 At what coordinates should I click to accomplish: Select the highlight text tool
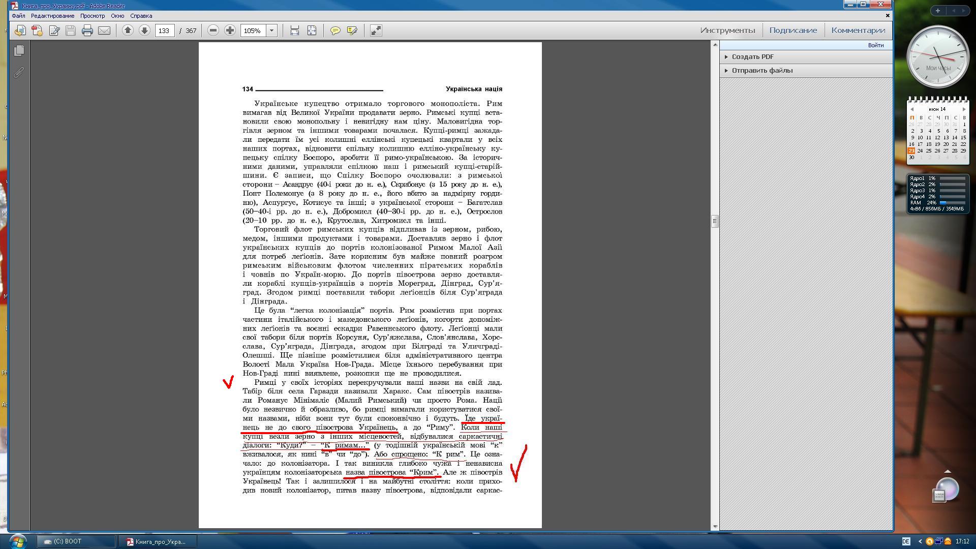pyautogui.click(x=352, y=30)
